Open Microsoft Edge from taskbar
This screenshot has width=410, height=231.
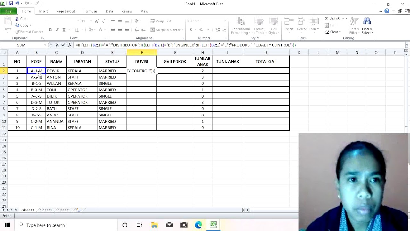point(199,225)
